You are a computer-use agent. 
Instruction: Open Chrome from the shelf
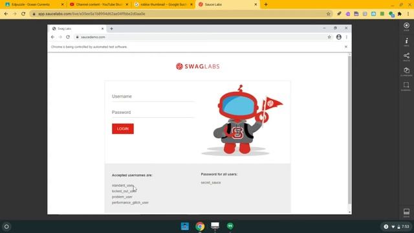pos(200,227)
